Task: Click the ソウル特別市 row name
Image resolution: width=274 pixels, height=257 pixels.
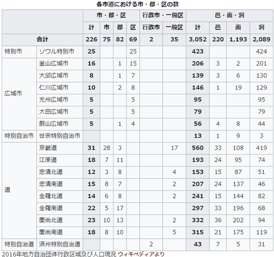Action: pyautogui.click(x=56, y=52)
